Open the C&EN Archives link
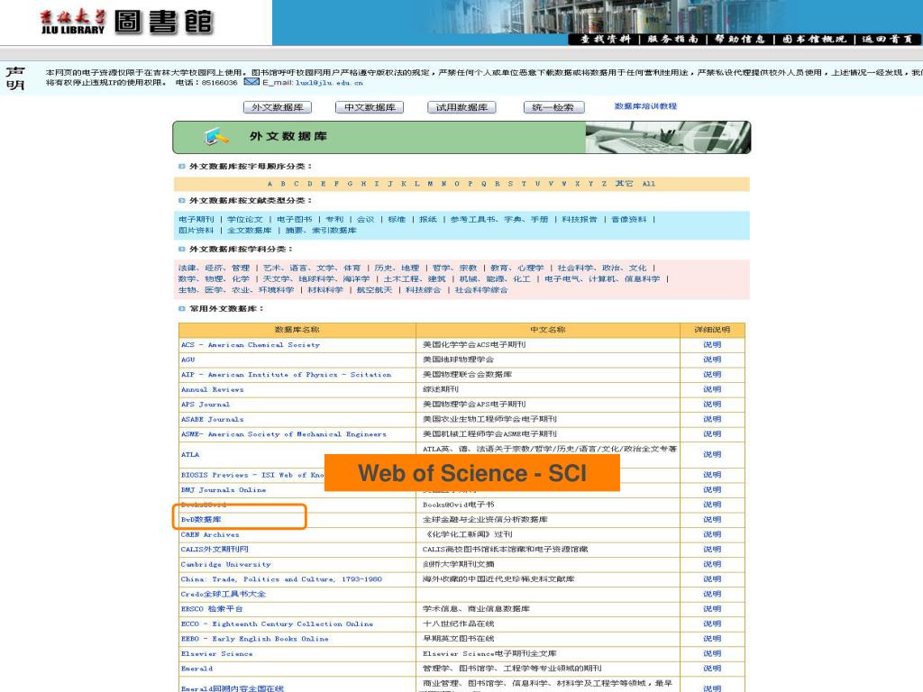This screenshot has width=923, height=692. (209, 534)
